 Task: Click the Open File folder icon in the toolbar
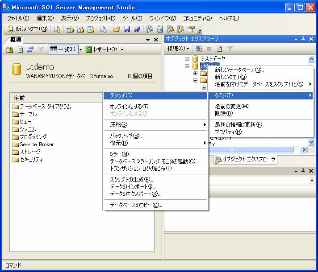(x=116, y=29)
